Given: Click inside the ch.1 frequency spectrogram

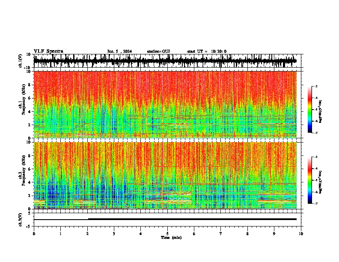Looking at the screenshot, I should click(168, 104).
